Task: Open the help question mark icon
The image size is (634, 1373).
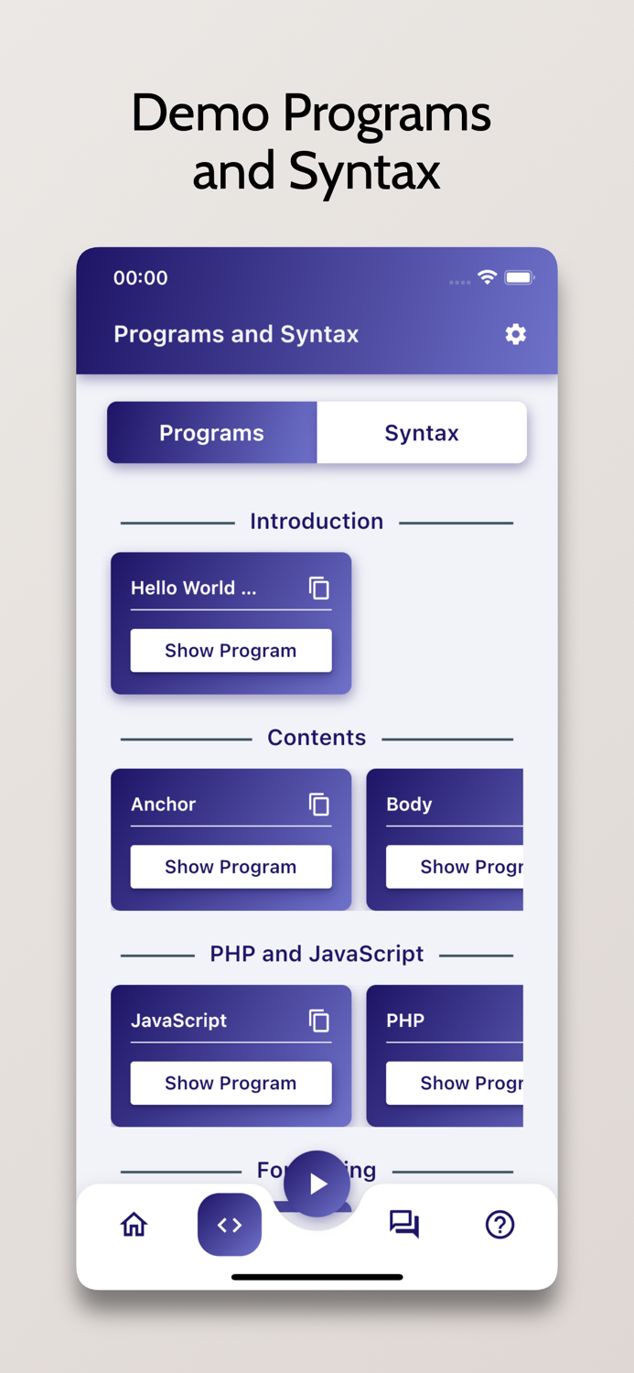Action: (x=500, y=1224)
